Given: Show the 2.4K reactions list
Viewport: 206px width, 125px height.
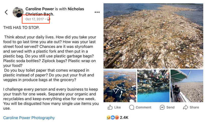Looking at the screenshot, I should tap(124, 117).
